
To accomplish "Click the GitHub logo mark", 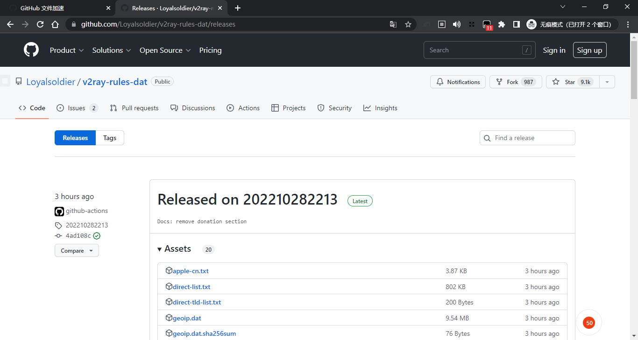I will point(31,50).
